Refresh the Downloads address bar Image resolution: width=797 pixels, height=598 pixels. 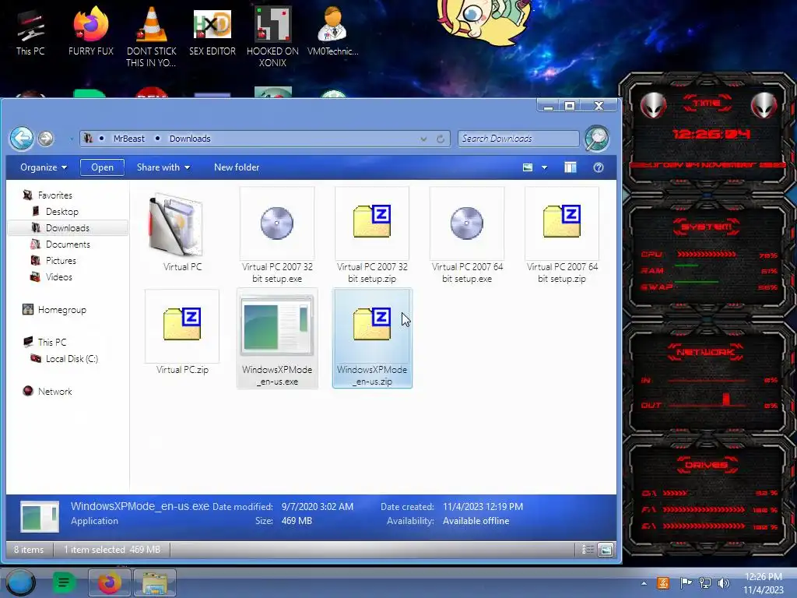point(441,139)
